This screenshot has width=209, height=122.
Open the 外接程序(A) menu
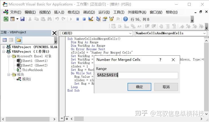137,12
